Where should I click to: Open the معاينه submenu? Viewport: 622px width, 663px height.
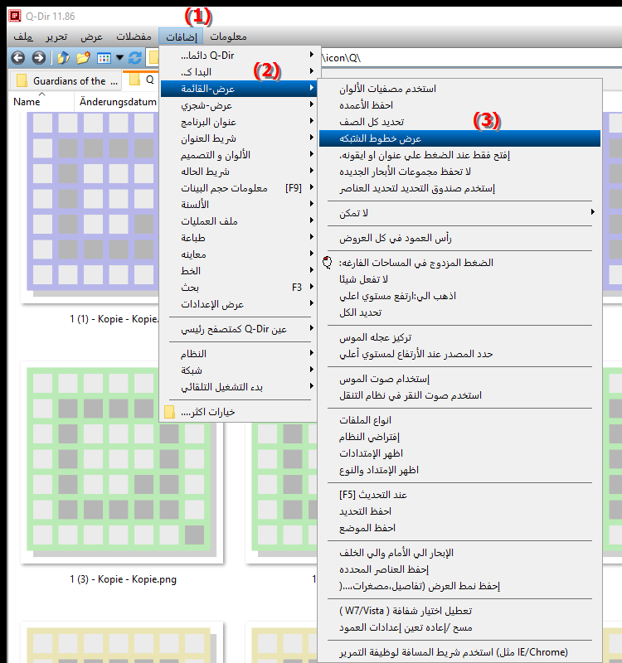239,254
